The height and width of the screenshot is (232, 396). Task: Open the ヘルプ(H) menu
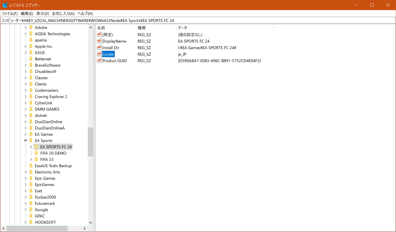[85, 13]
